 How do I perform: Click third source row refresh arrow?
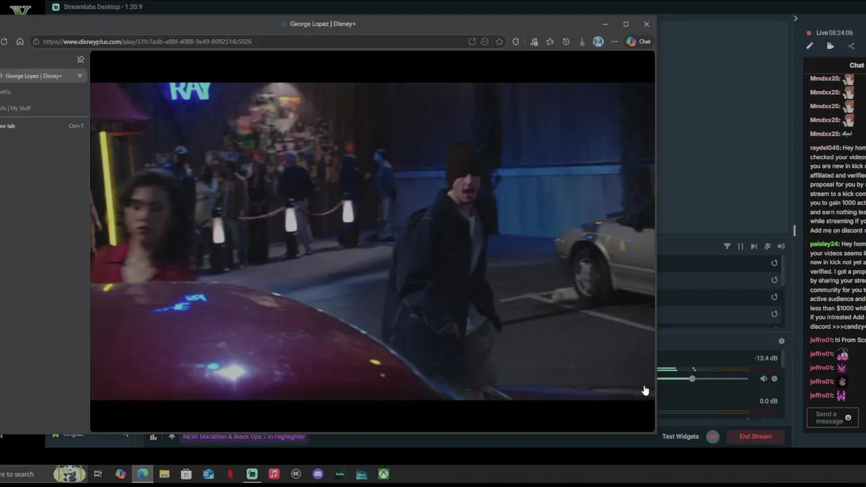coord(775,297)
